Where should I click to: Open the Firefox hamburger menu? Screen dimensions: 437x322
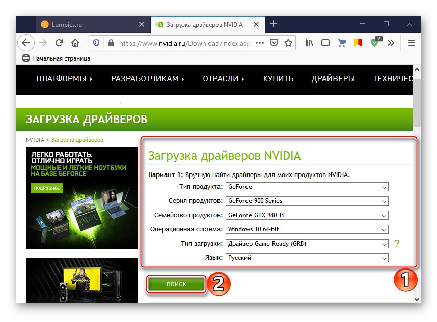pyautogui.click(x=411, y=43)
